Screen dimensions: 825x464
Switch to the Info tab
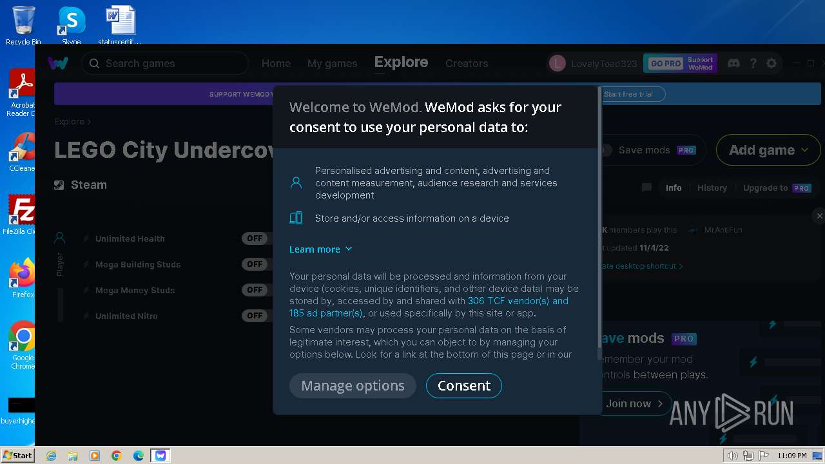pyautogui.click(x=674, y=188)
